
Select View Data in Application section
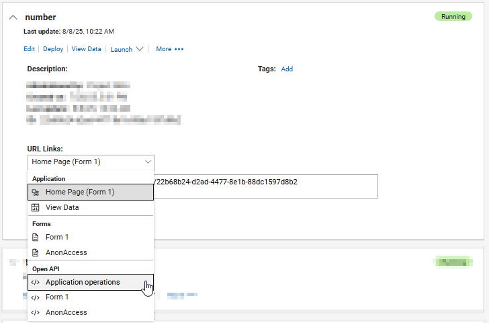(62, 207)
